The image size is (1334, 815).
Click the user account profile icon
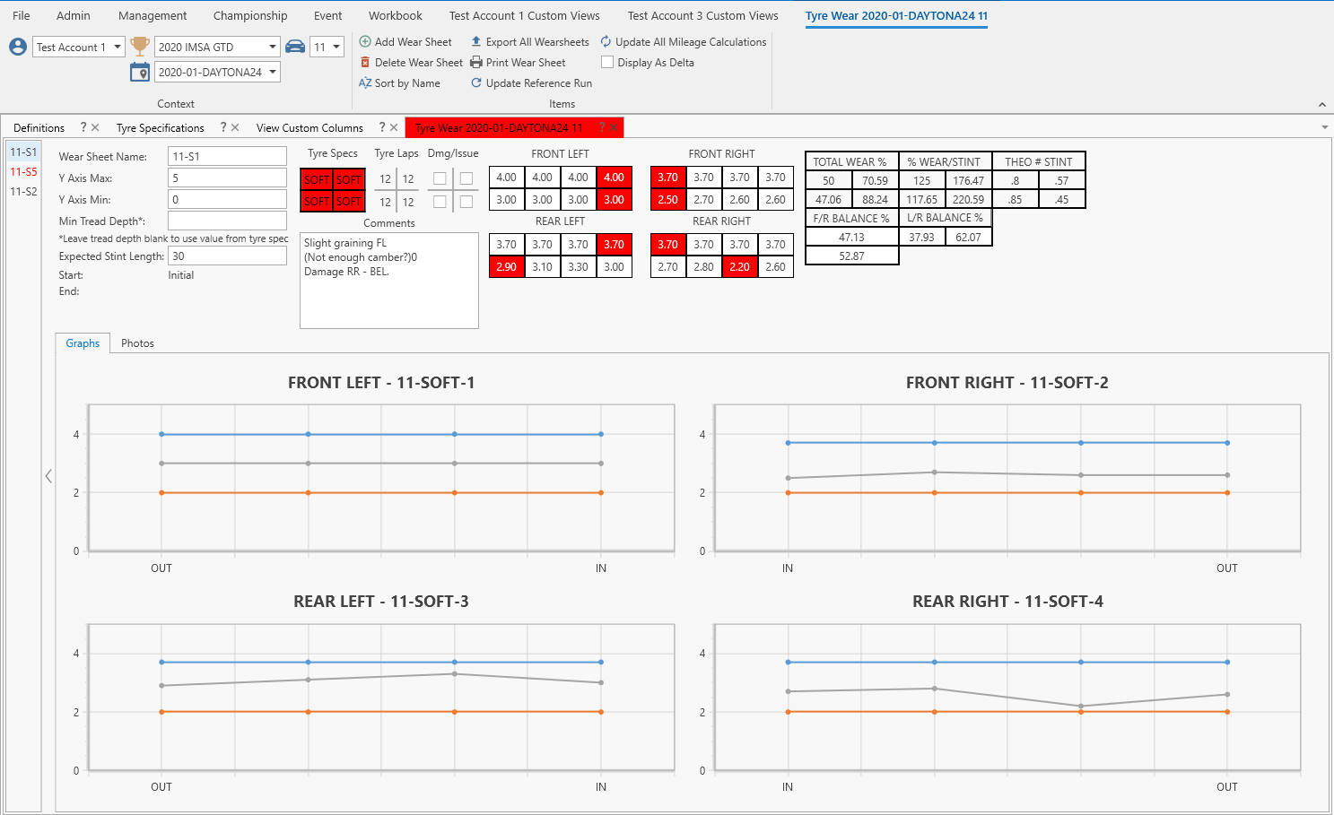pos(18,48)
